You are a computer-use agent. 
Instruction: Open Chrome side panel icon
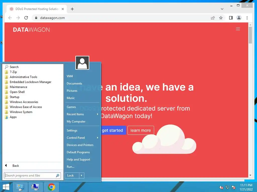(x=231, y=18)
